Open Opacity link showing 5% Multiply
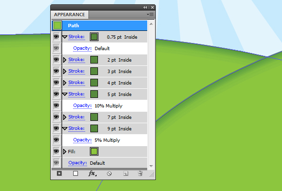Image resolution: width=282 pixels, height=191 pixels. click(82, 140)
